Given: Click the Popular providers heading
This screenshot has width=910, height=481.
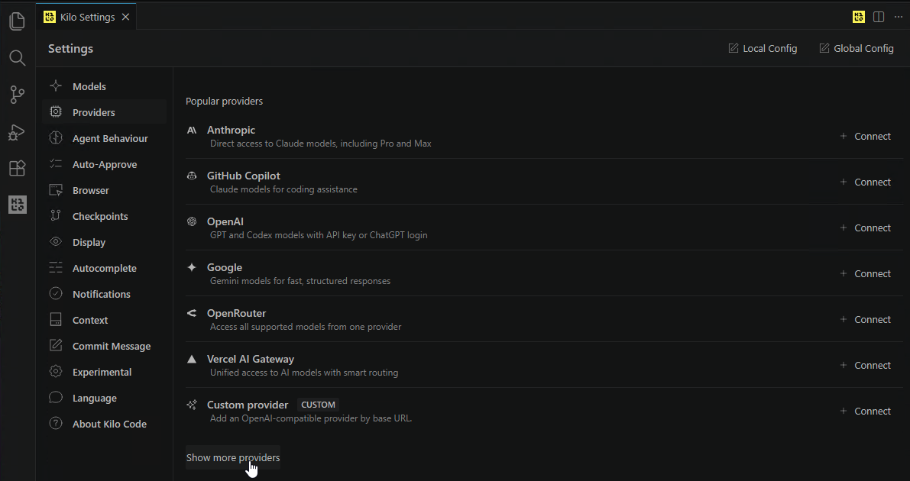Looking at the screenshot, I should [x=224, y=102].
